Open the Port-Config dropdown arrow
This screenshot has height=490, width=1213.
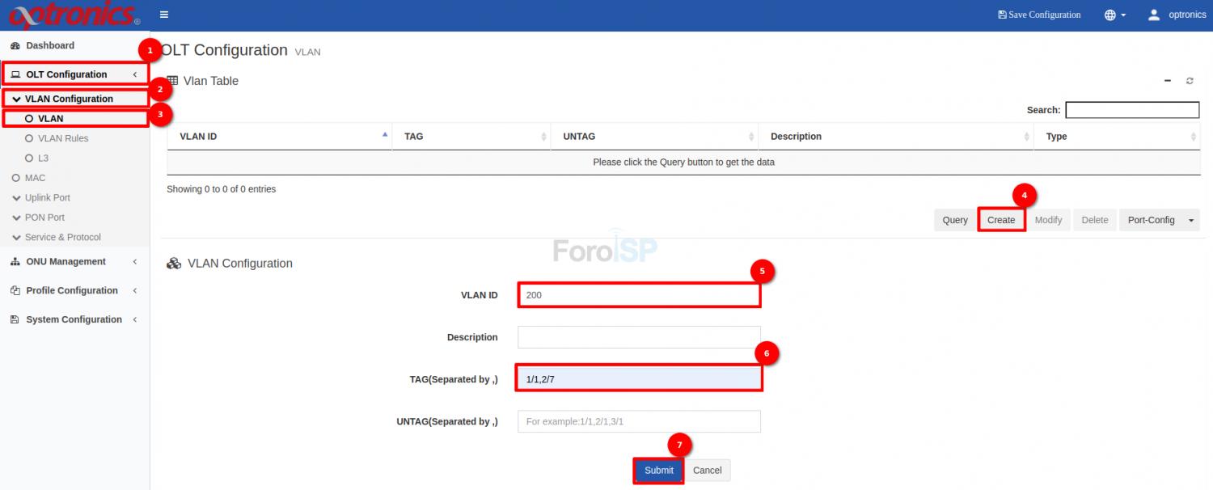[1191, 220]
